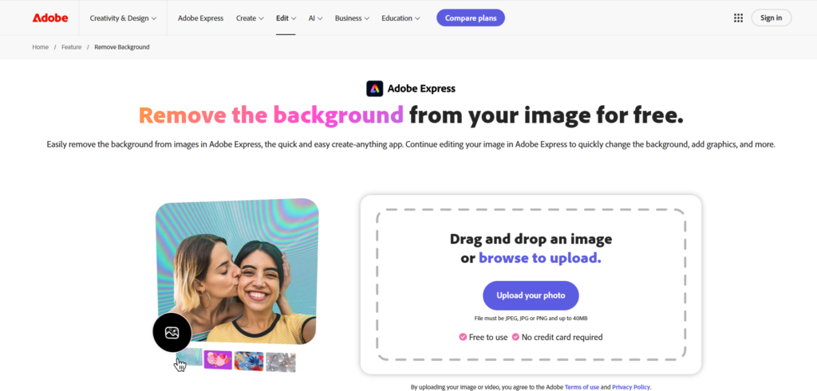This screenshot has width=817, height=391.
Task: Select the holographic background thumbnail
Action: point(188,358)
